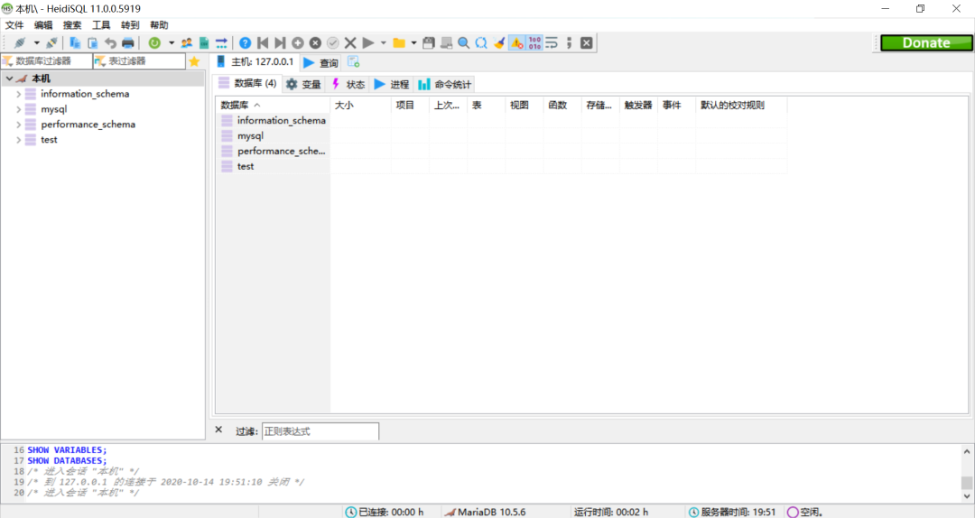The image size is (975, 518).
Task: Switch to the 查询 tab
Action: click(320, 63)
